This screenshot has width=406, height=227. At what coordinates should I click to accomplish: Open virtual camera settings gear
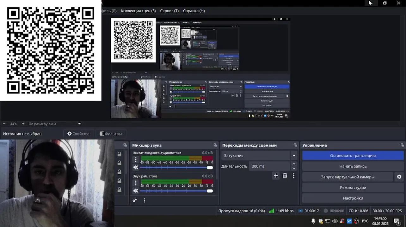tap(399, 177)
